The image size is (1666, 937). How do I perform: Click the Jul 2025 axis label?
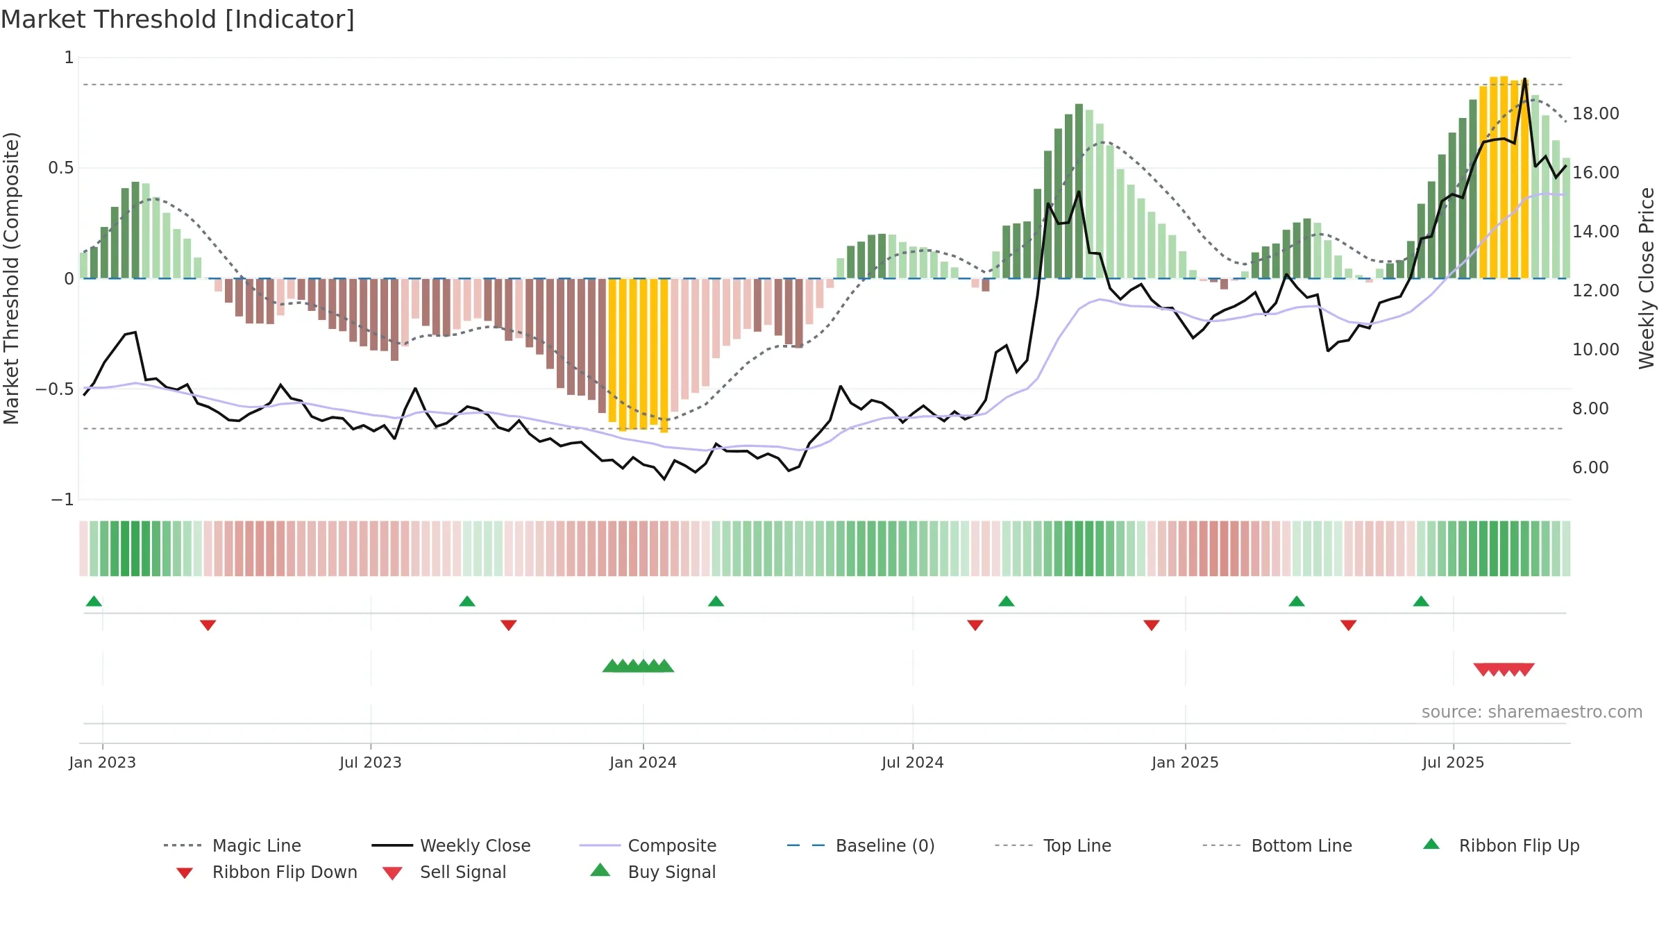[x=1454, y=762]
